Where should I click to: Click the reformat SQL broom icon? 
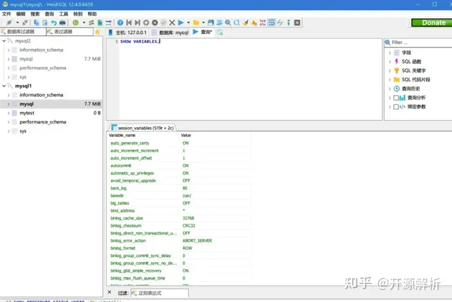click(x=245, y=22)
